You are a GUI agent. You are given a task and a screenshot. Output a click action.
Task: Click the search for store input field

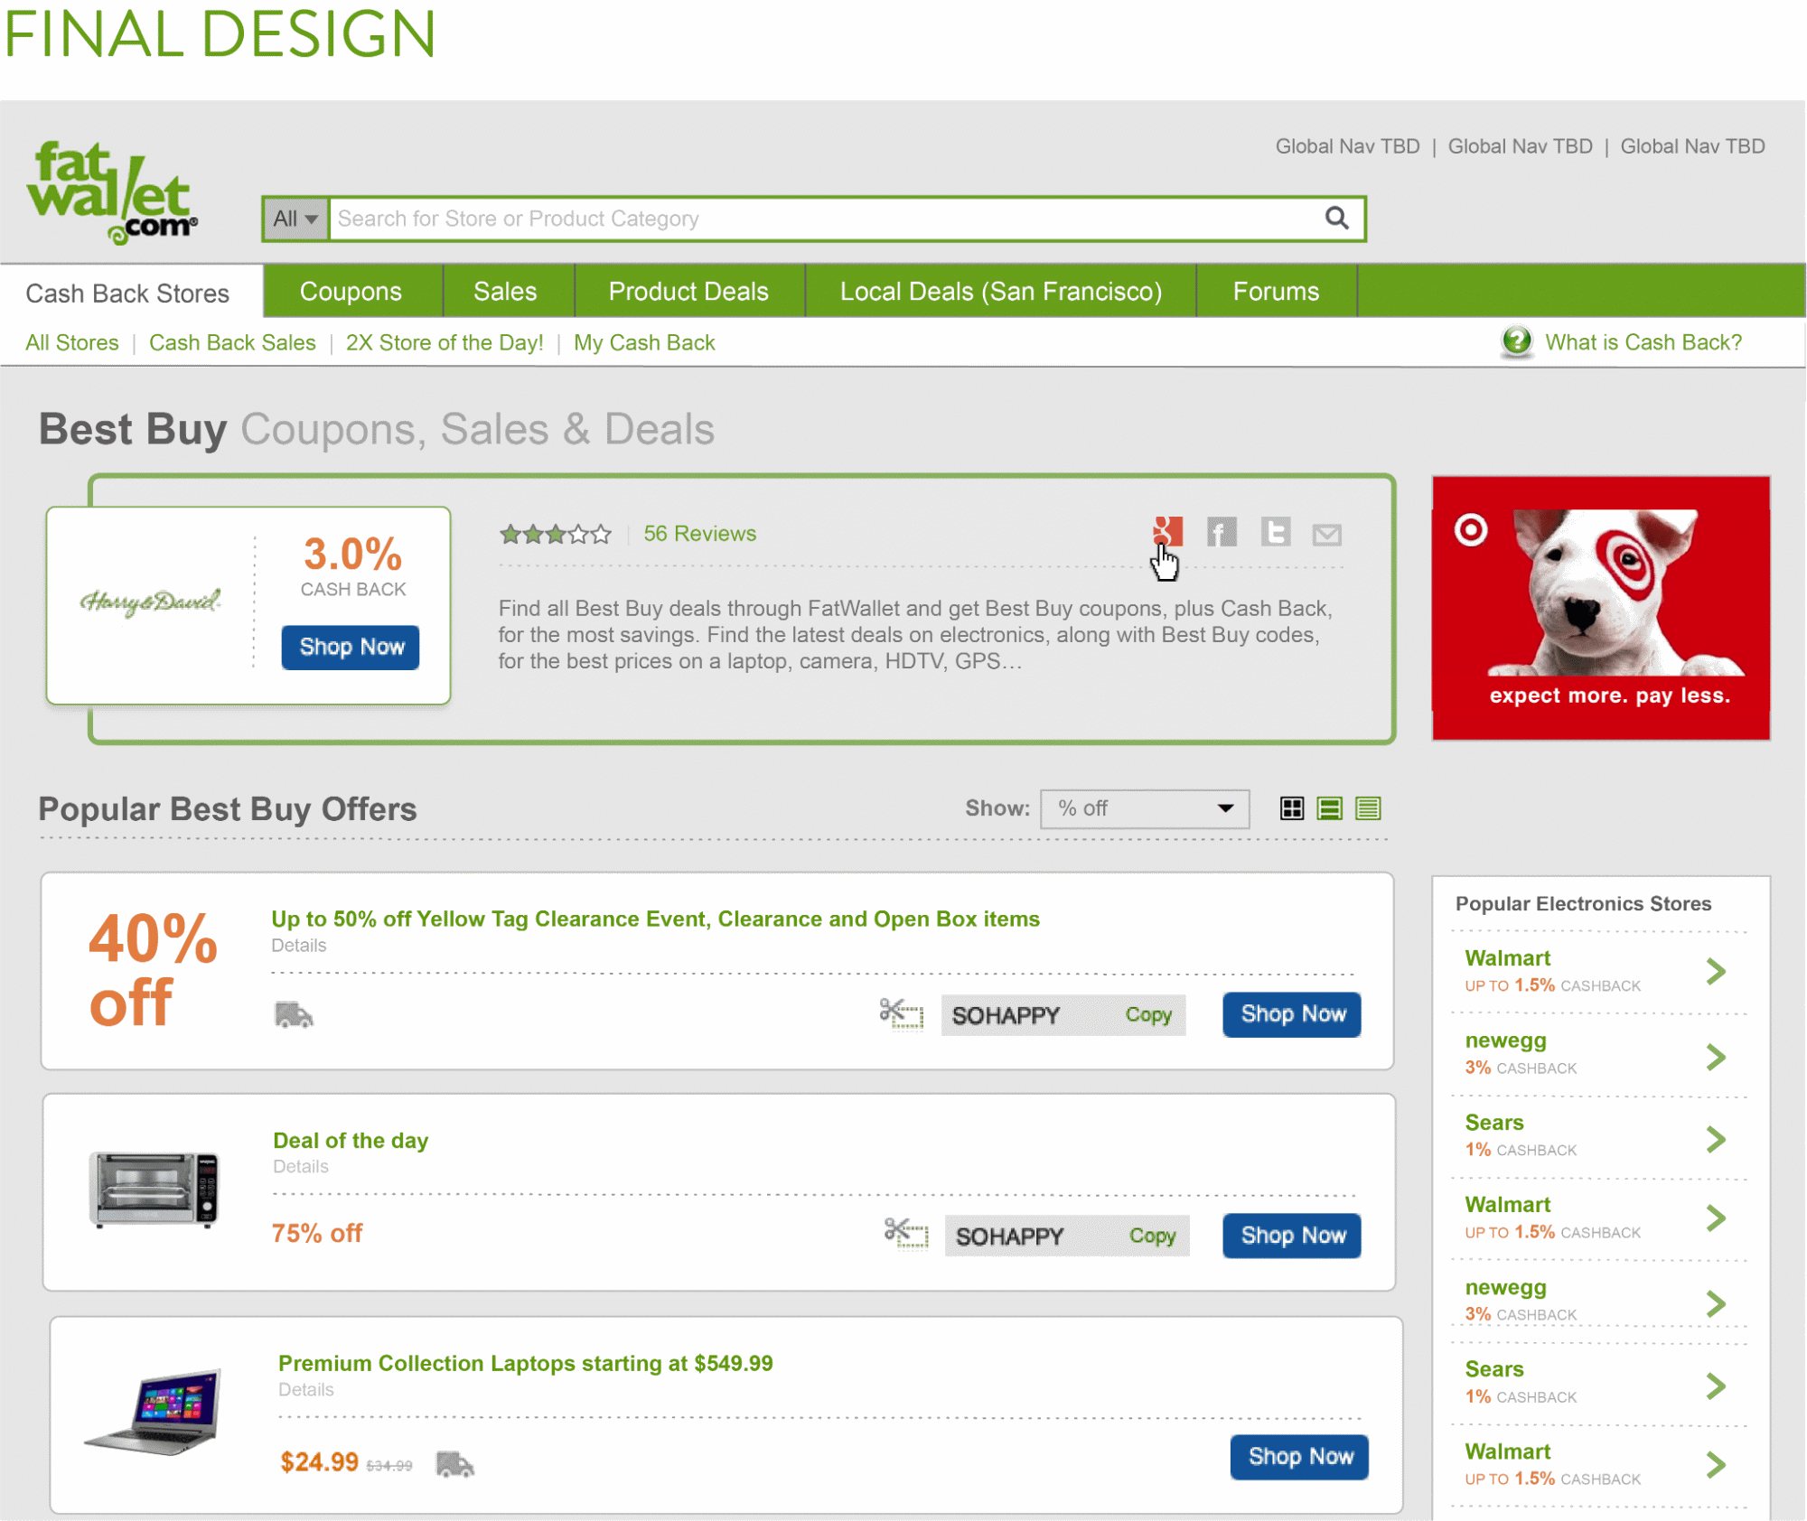click(822, 219)
